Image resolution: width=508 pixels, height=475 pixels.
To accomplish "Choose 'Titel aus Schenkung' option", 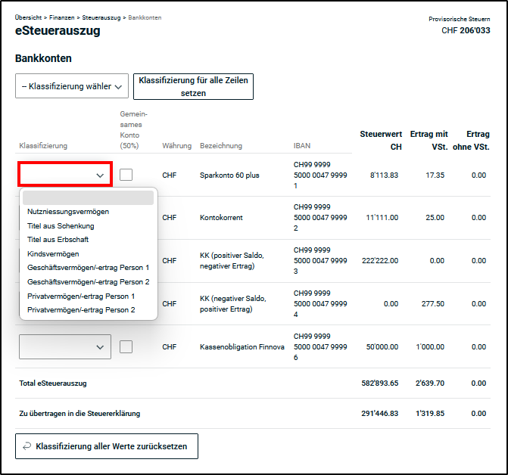I will 61,225.
